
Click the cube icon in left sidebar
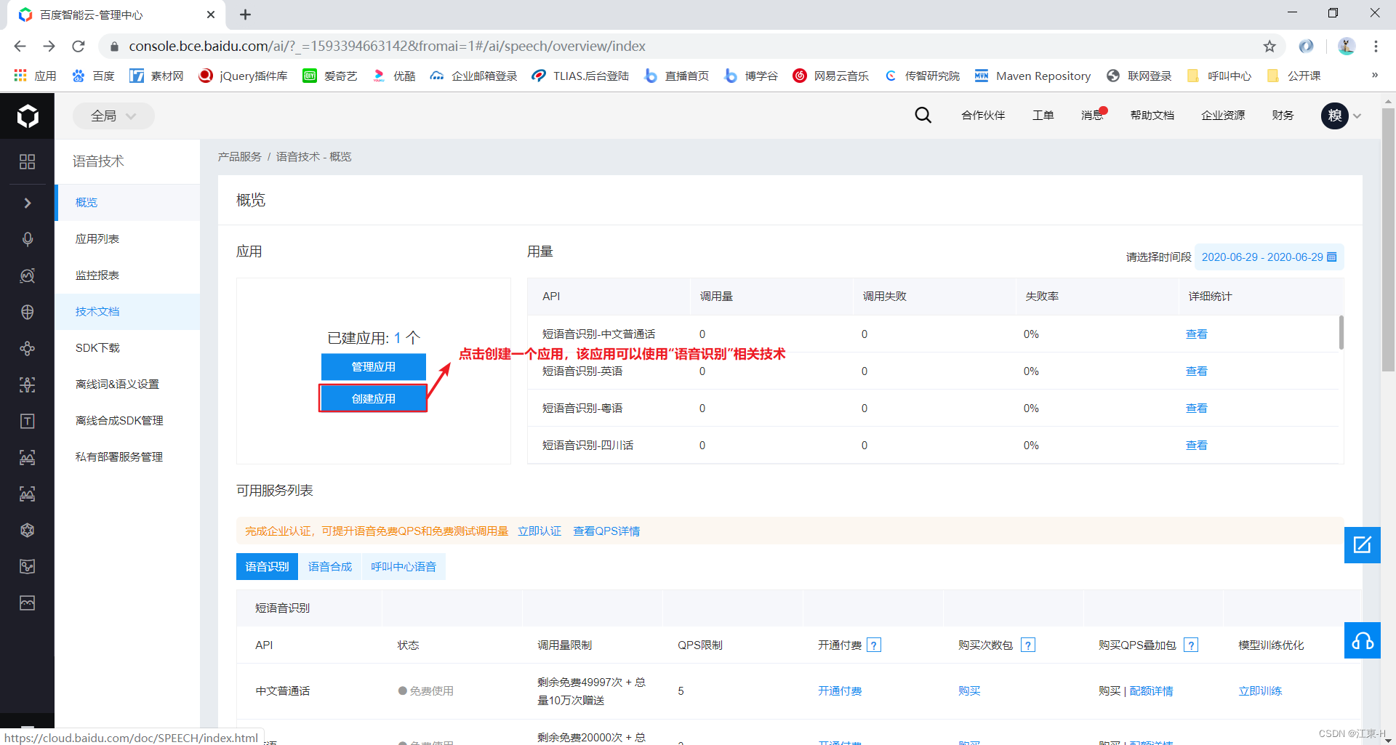click(28, 530)
